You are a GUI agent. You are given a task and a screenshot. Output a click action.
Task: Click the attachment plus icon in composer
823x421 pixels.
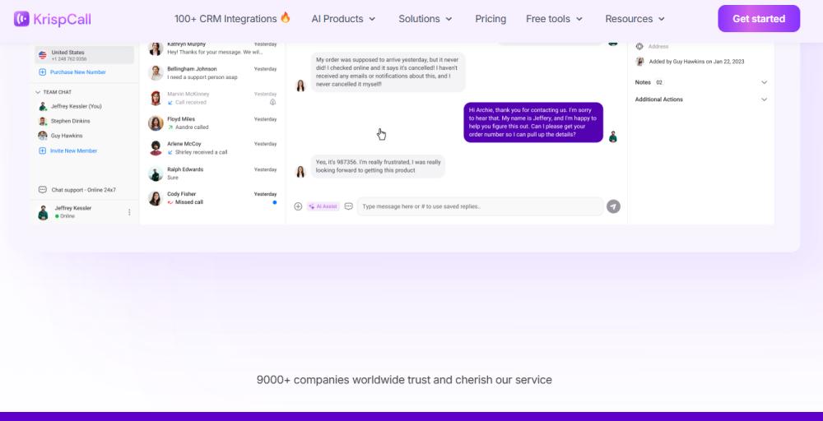(x=298, y=206)
